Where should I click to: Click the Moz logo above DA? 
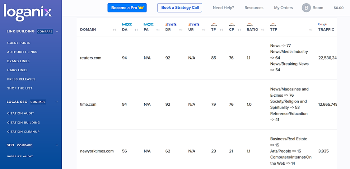click(x=127, y=24)
